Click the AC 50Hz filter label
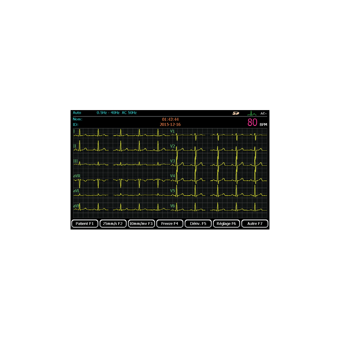 pos(129,113)
